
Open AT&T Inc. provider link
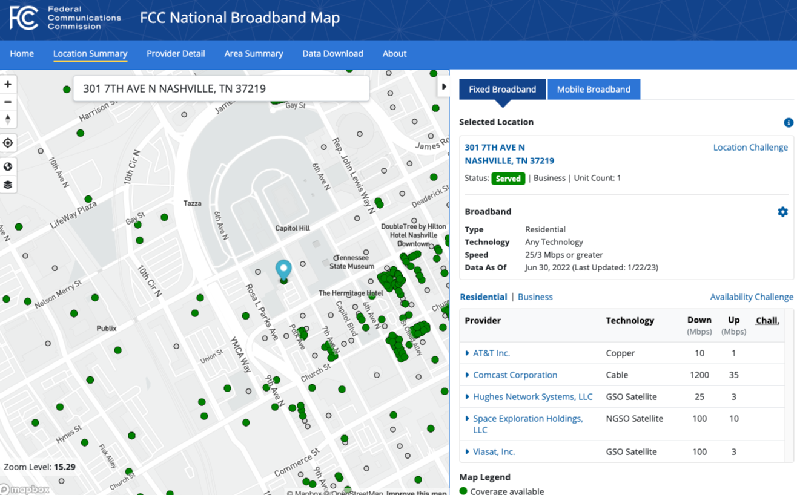[491, 353]
